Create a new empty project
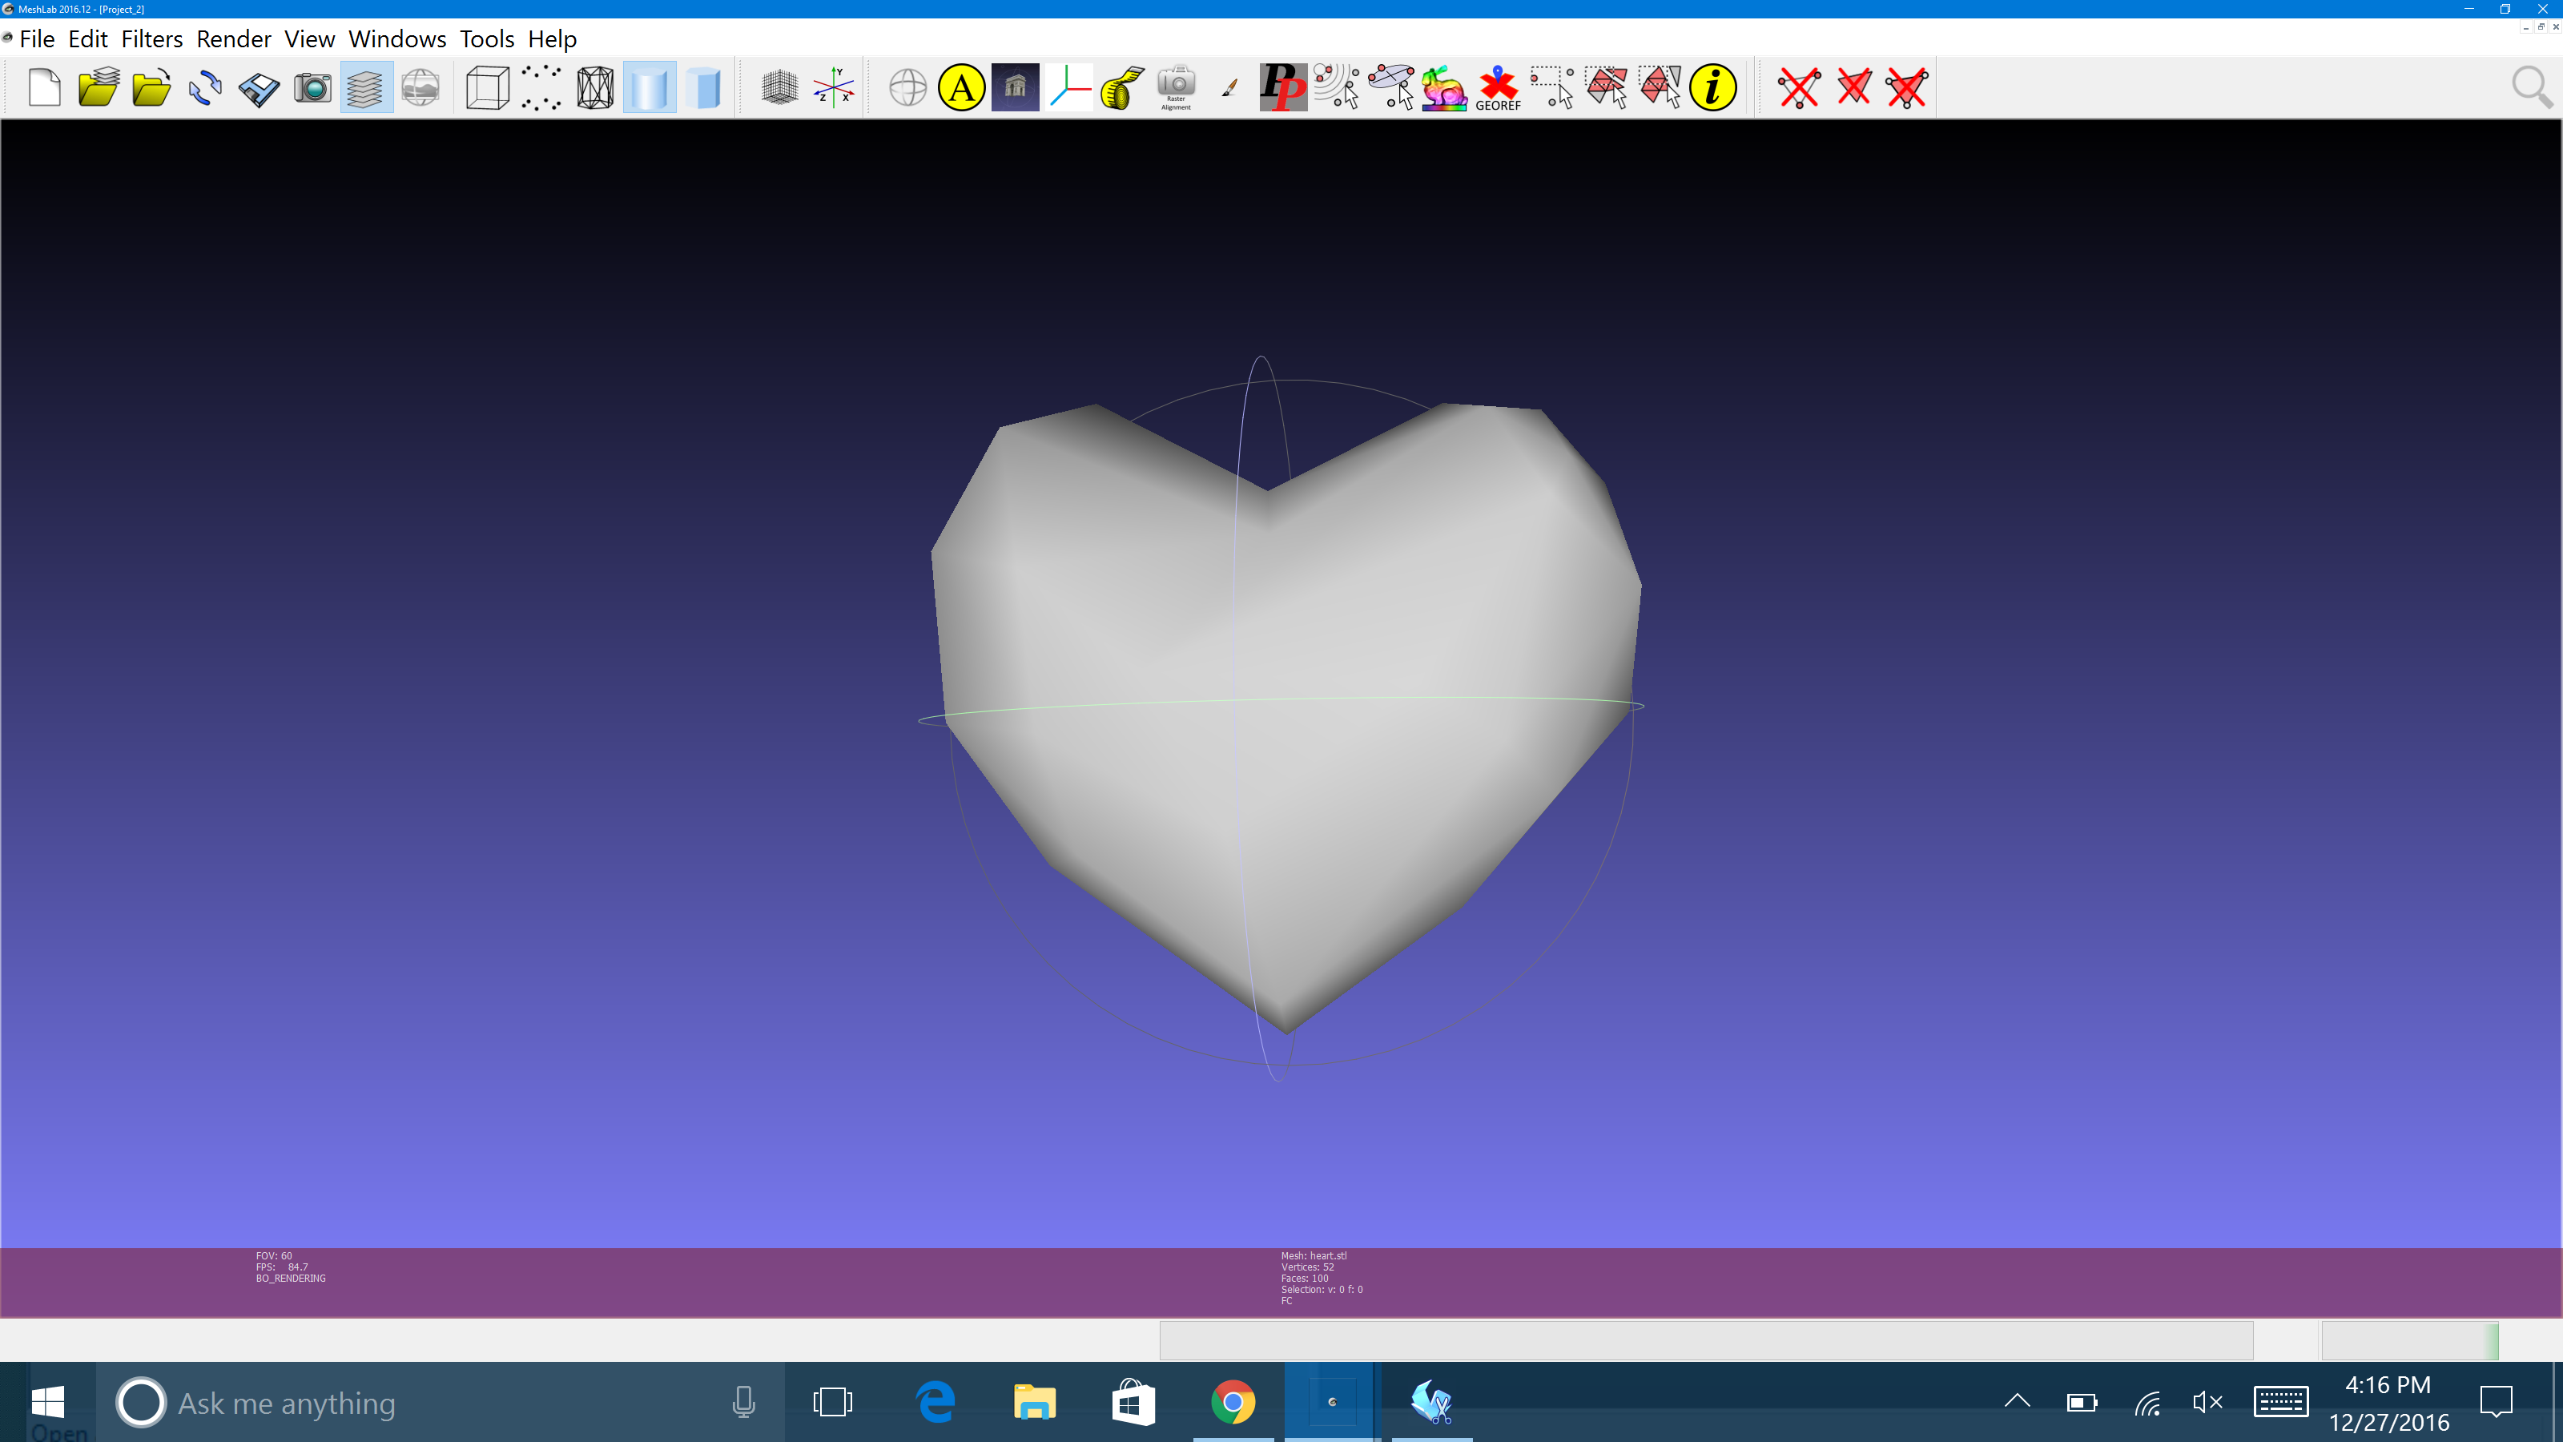This screenshot has width=2563, height=1442. click(x=45, y=87)
